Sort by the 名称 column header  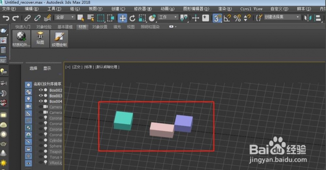pos(48,84)
